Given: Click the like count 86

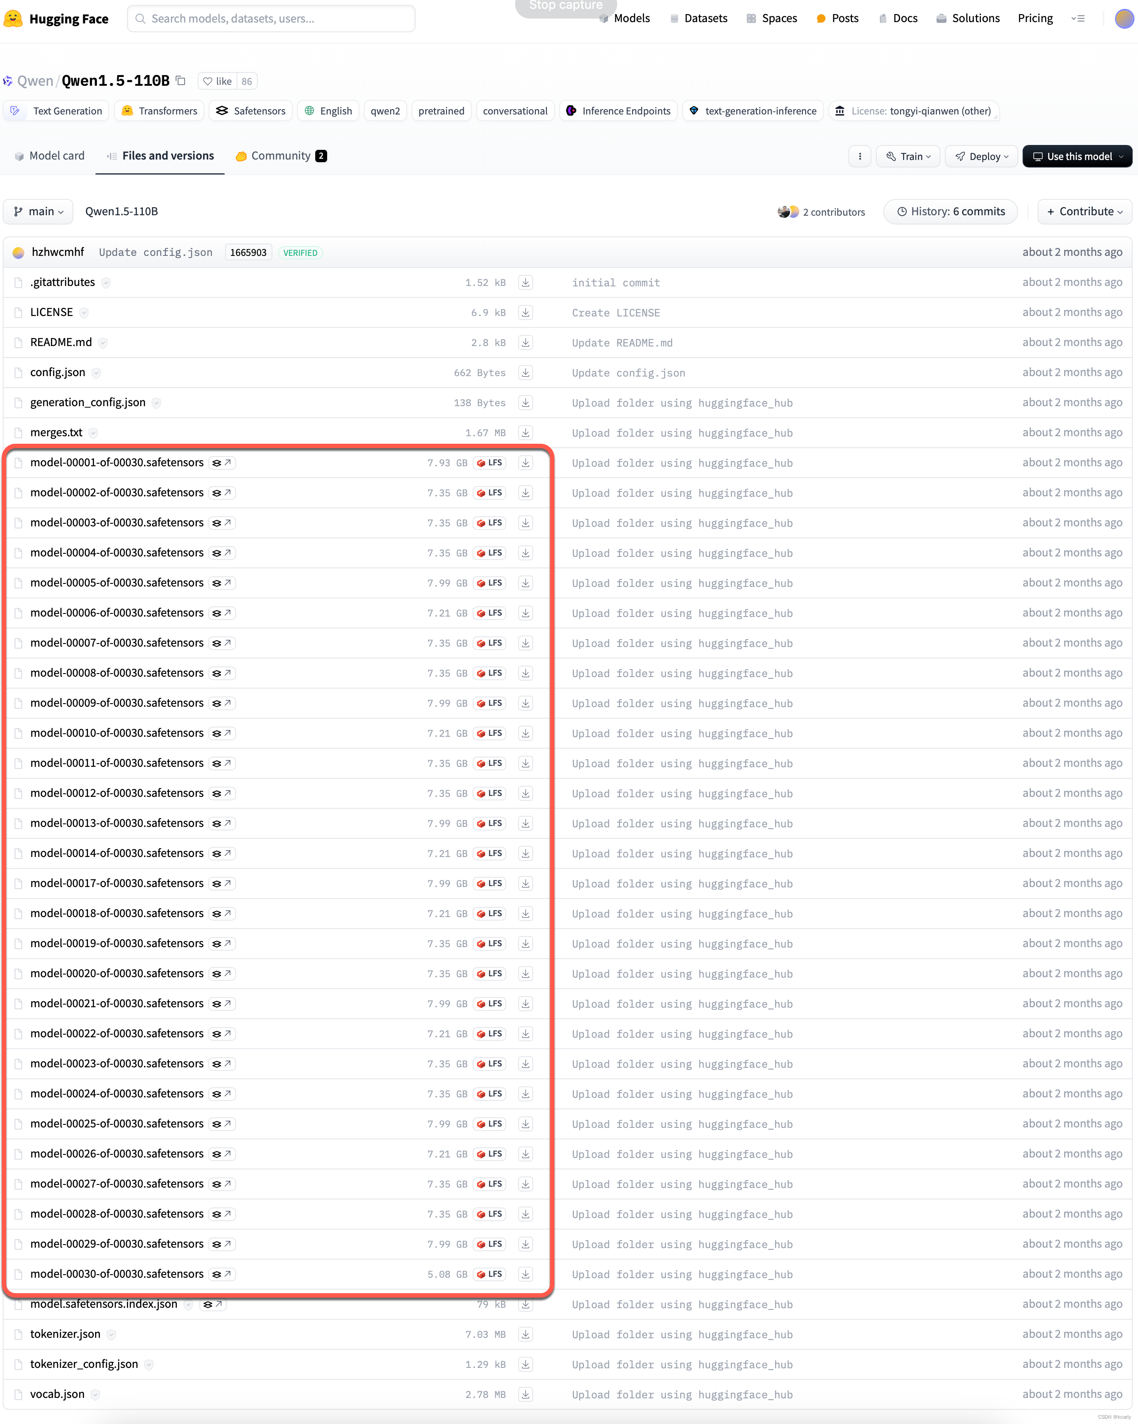Looking at the screenshot, I should click(x=247, y=81).
